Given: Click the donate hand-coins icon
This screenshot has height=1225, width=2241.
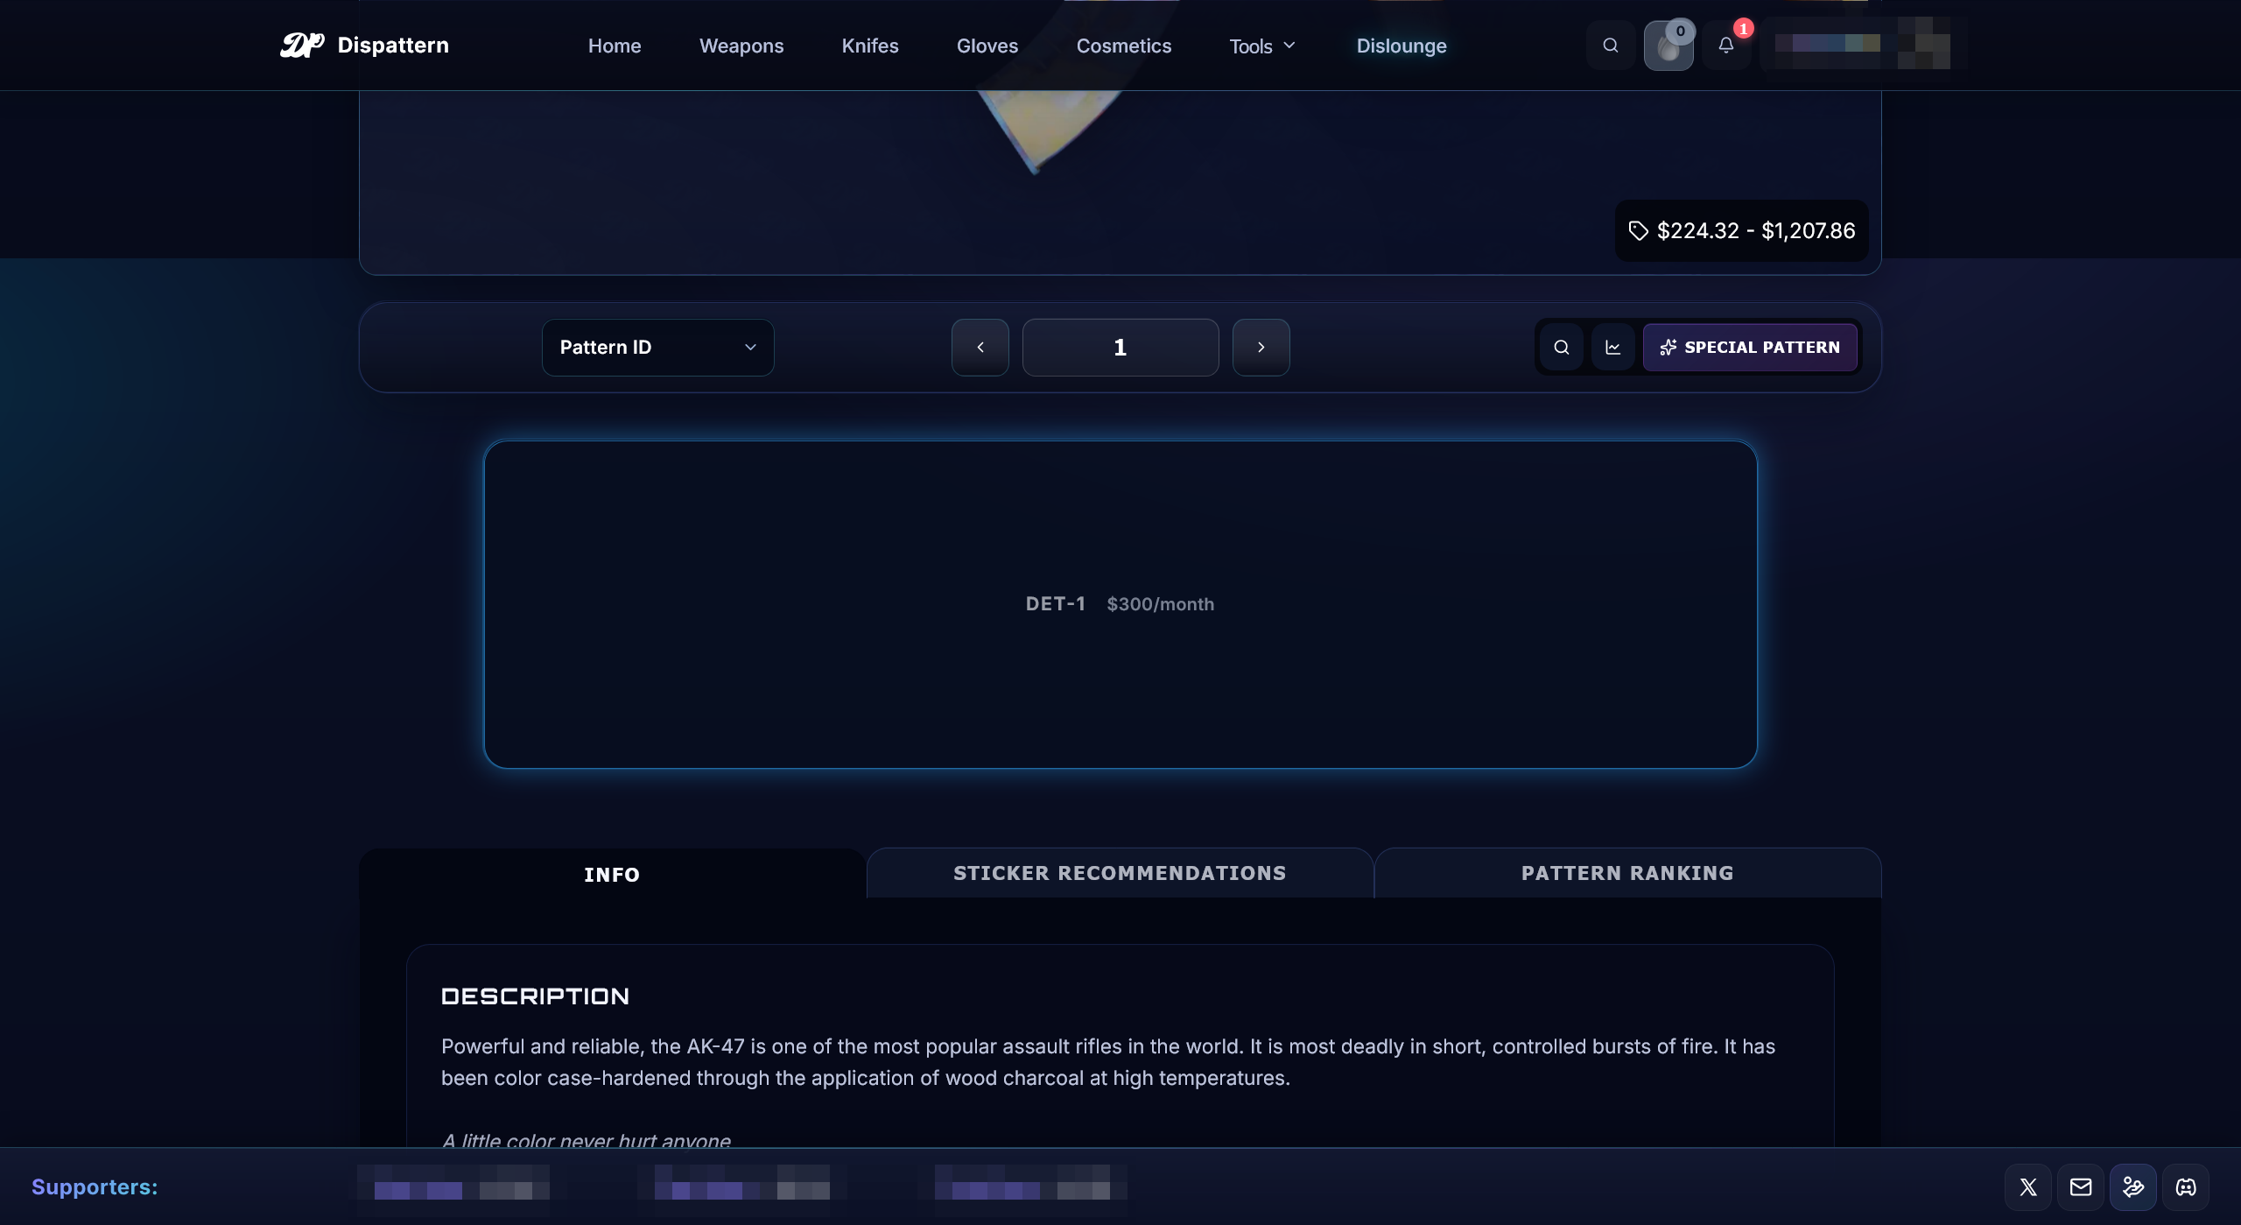Looking at the screenshot, I should tap(2132, 1187).
